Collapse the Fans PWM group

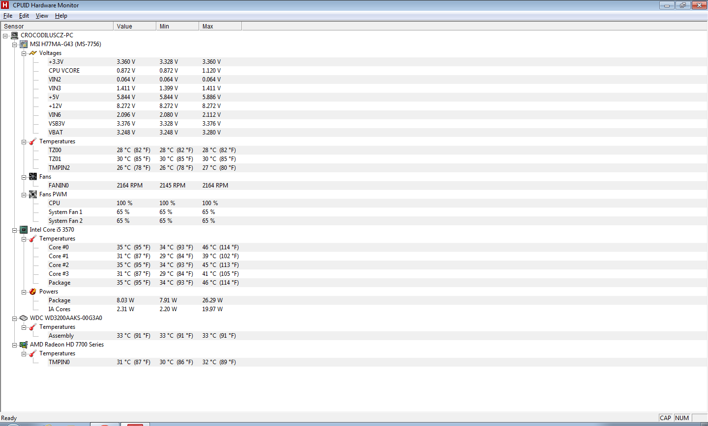(24, 195)
